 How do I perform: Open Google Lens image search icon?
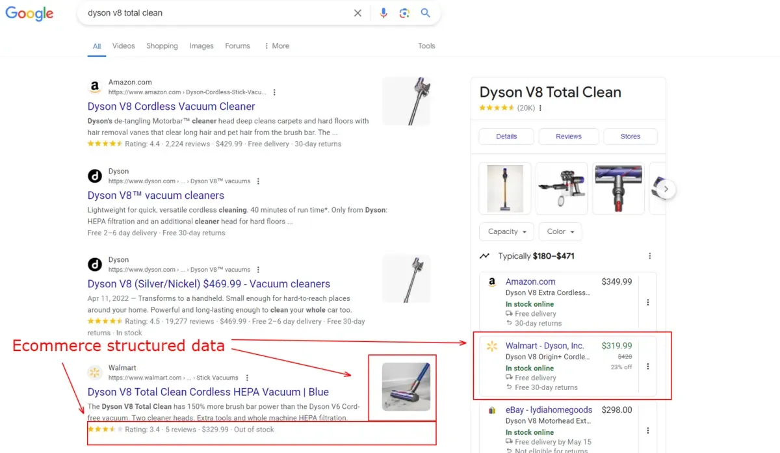(404, 12)
